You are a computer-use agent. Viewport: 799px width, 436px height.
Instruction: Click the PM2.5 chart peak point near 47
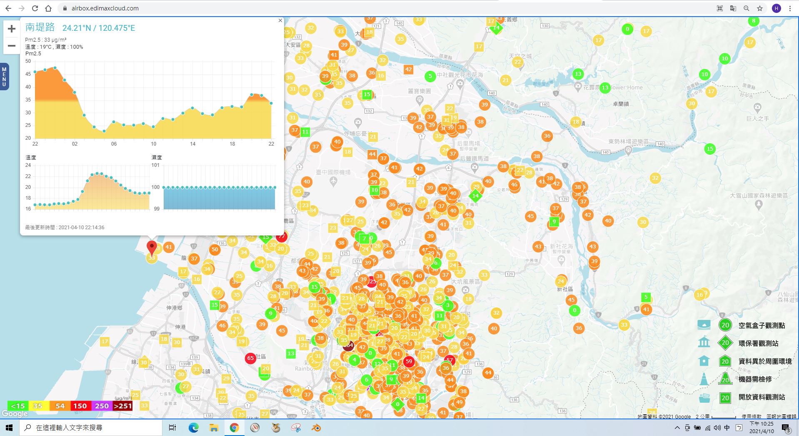click(x=55, y=68)
